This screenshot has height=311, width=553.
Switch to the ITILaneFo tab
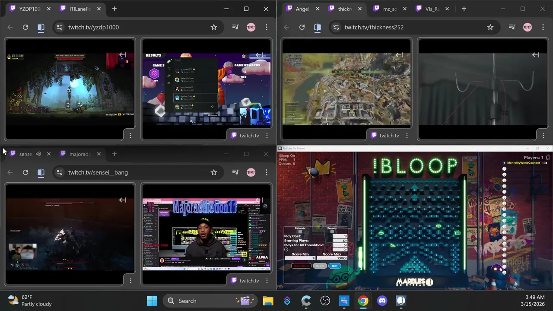click(80, 9)
